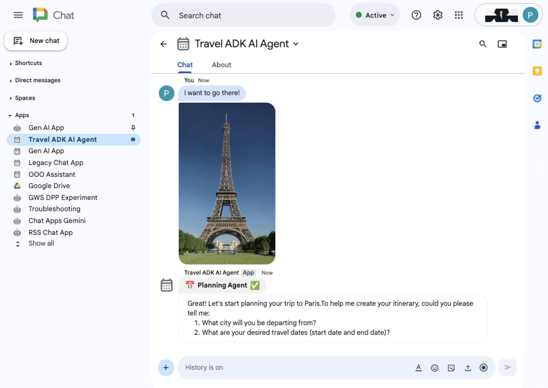Upload a file using the upload icon
This screenshot has width=548, height=388.
coord(468,367)
